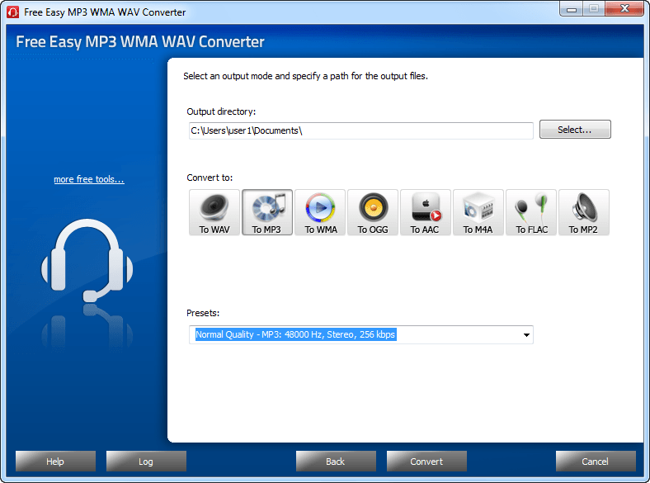Screen dimensions: 650x483
Task: Click the Output directory path field
Action: click(x=360, y=130)
